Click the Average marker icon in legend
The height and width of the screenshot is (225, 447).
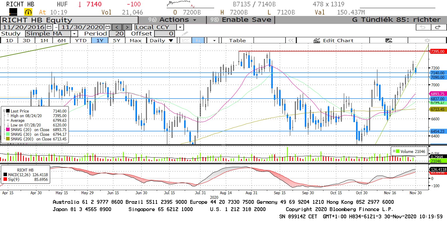tap(8, 120)
